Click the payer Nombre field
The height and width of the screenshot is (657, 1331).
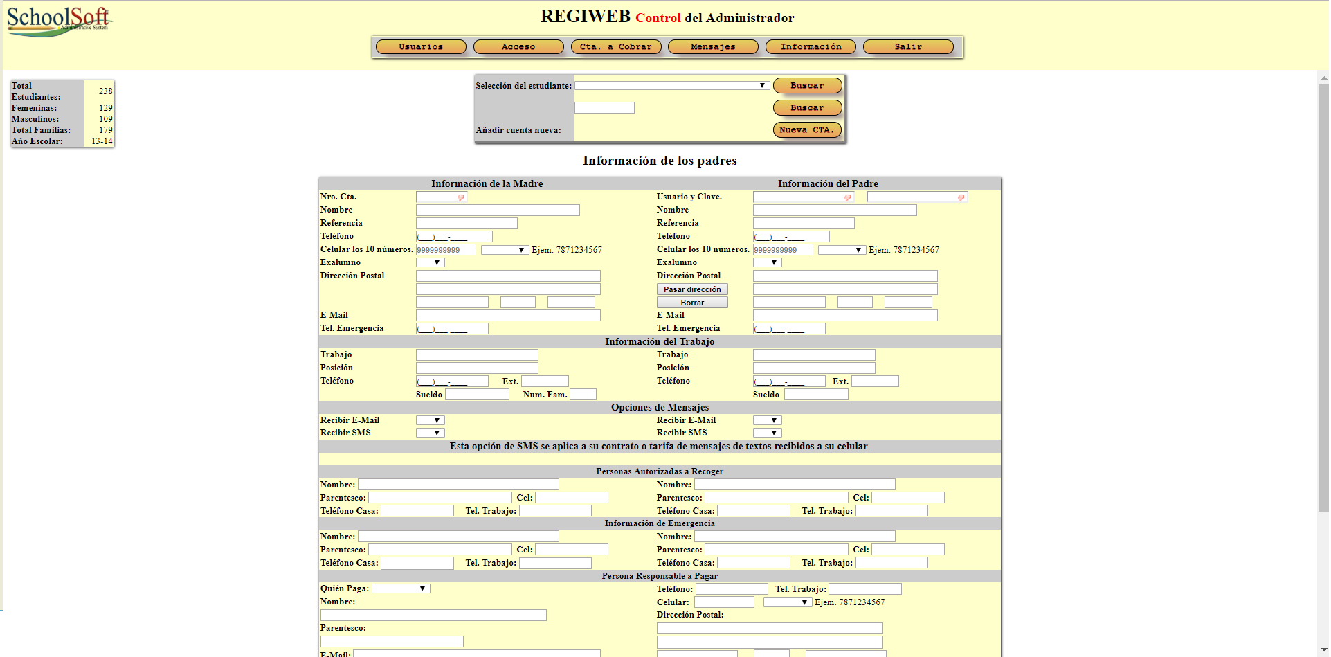(x=433, y=615)
